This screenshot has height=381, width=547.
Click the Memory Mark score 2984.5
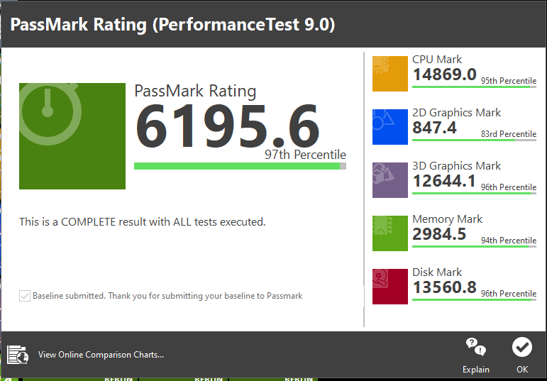point(439,234)
